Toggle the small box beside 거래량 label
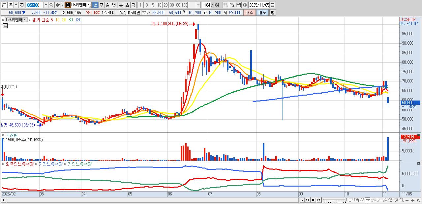The height and width of the screenshot is (204, 422). point(4,135)
